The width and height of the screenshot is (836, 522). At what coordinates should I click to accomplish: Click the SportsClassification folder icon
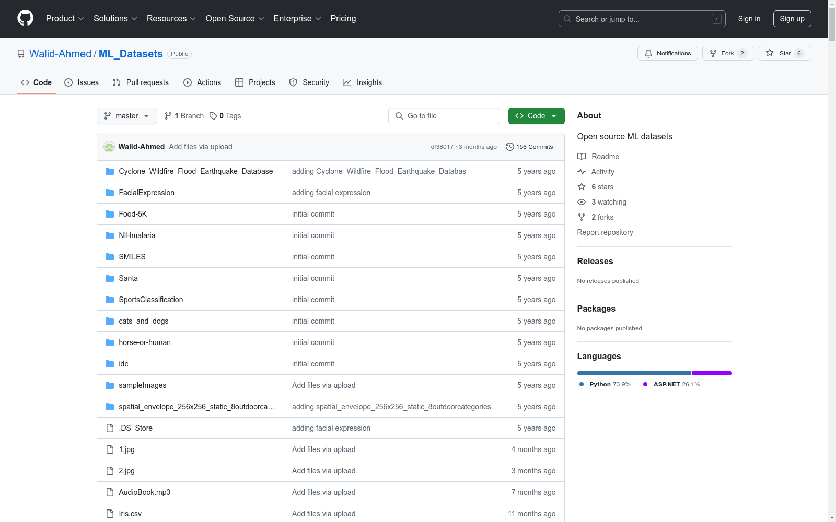click(x=110, y=300)
